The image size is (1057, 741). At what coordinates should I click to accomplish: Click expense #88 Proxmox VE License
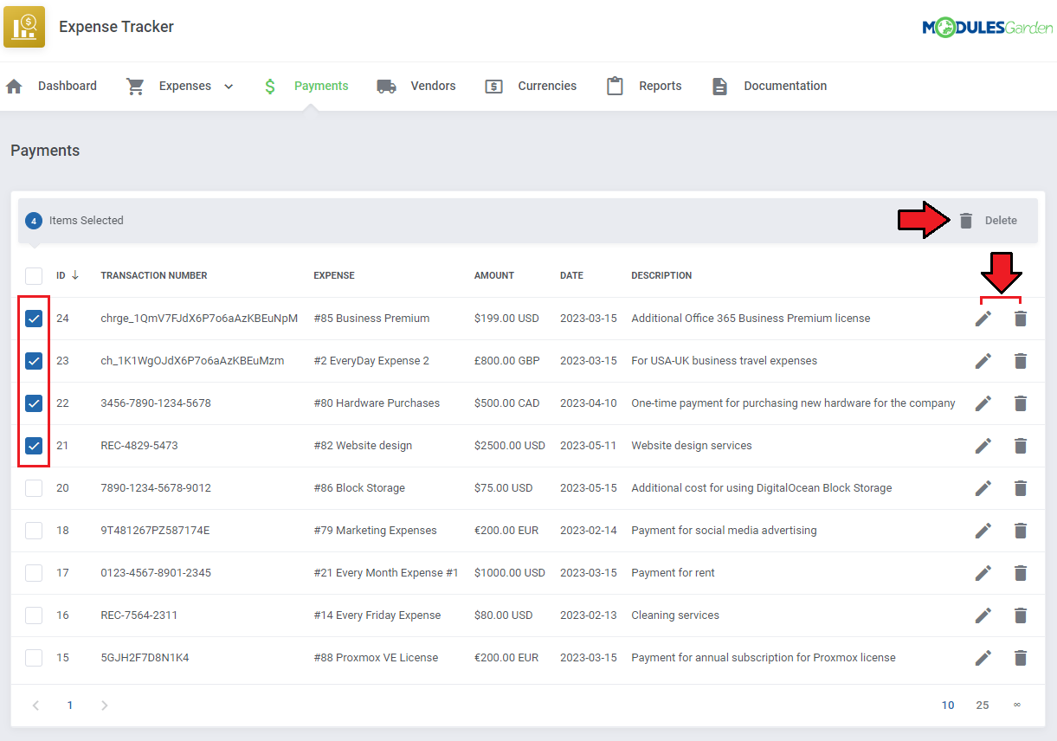click(x=376, y=658)
